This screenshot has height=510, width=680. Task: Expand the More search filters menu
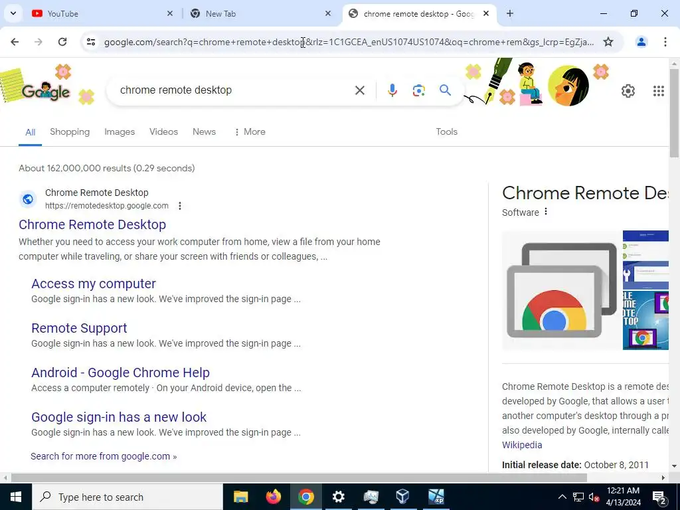pos(250,132)
